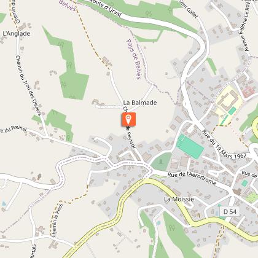Viewport: 258px width, 258px height.
Task: Click the D 54 road shield
Action: 230,211
